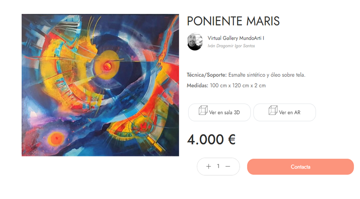Screen dimensions: 360x199
Task: Select the quantity value 1
Action: (x=218, y=166)
